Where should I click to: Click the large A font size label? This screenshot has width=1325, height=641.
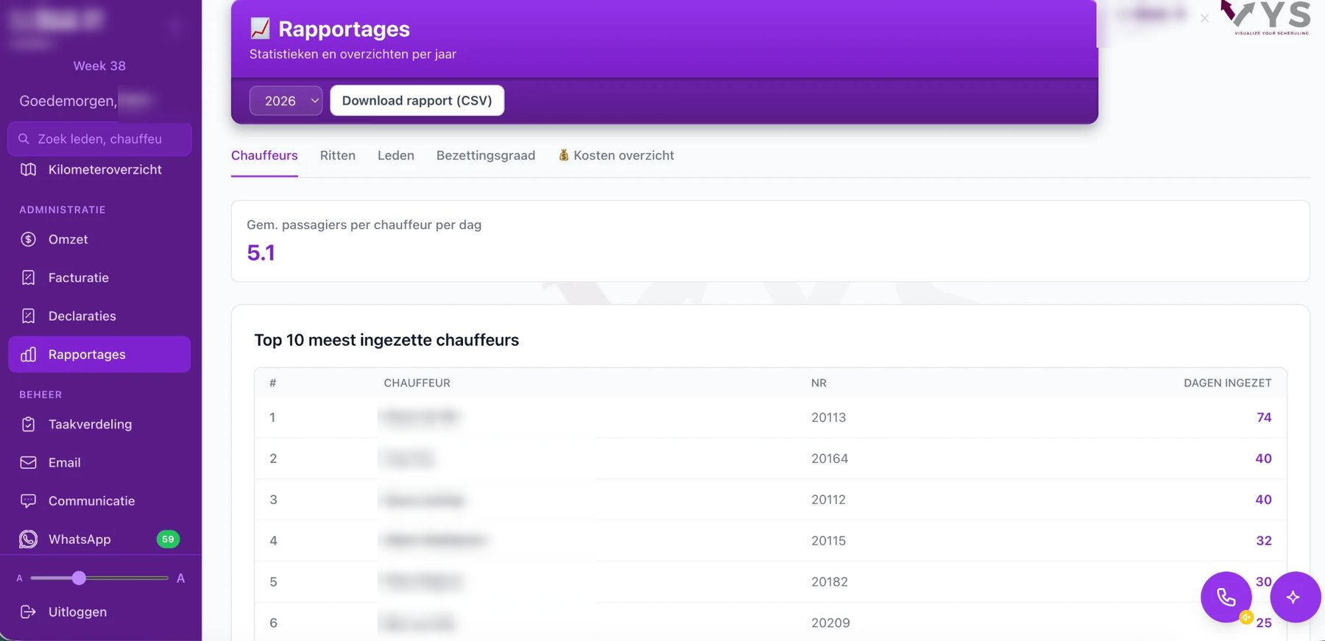(x=180, y=578)
